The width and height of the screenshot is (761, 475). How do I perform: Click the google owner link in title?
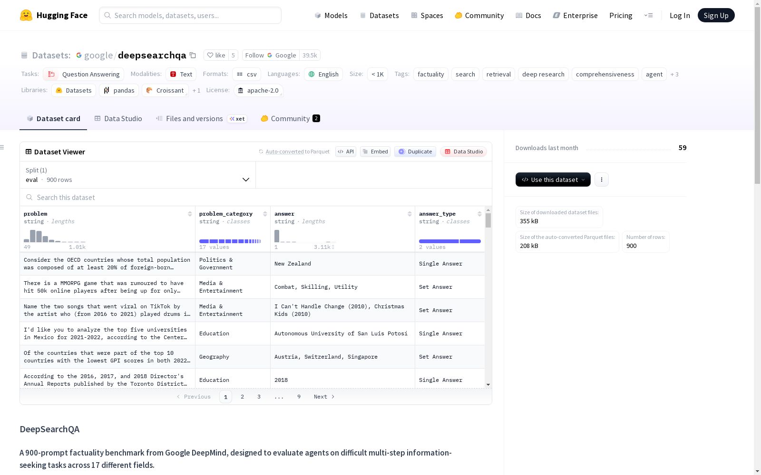point(98,55)
